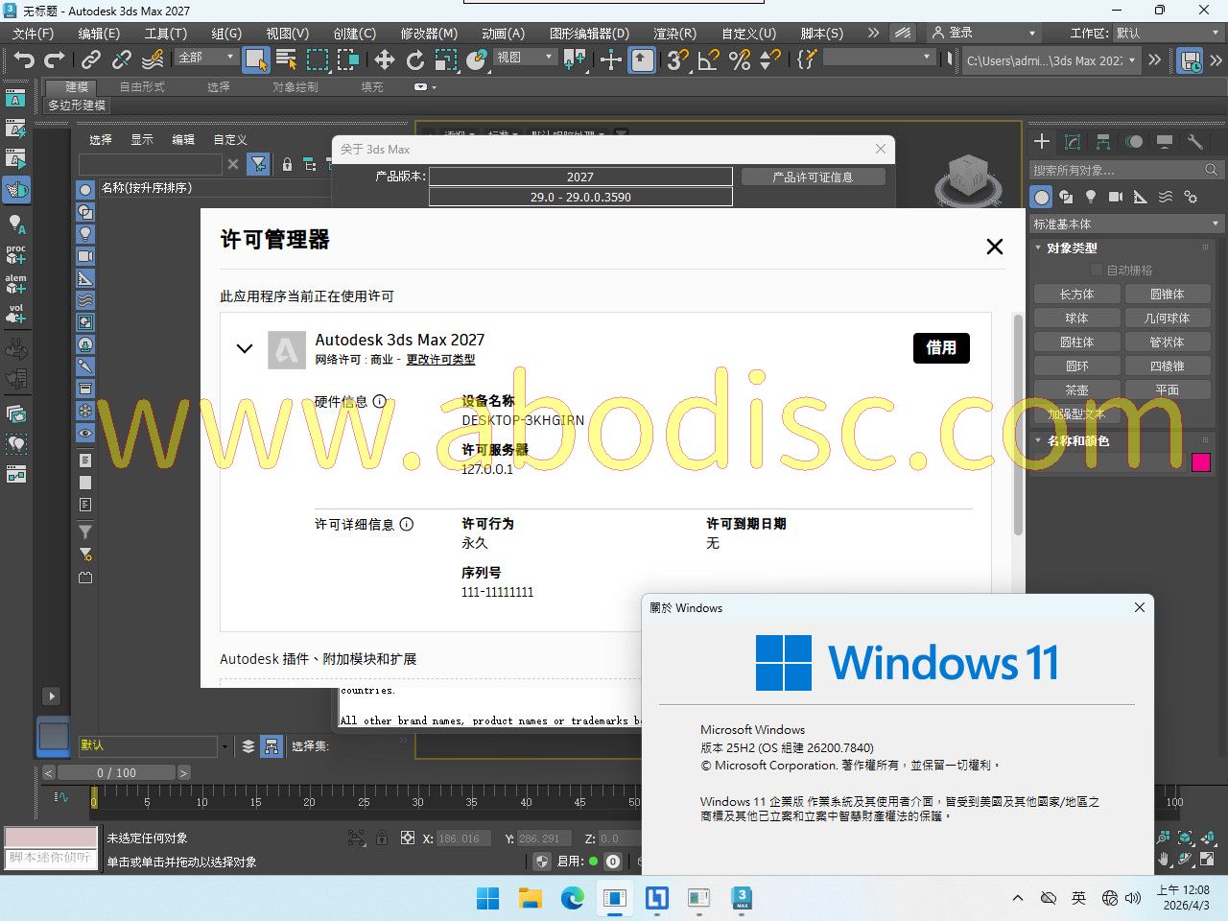Click the 更改许可类型 link
The height and width of the screenshot is (921, 1228).
click(x=440, y=360)
